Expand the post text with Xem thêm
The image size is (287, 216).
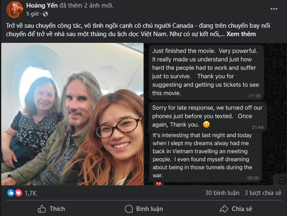[241, 34]
